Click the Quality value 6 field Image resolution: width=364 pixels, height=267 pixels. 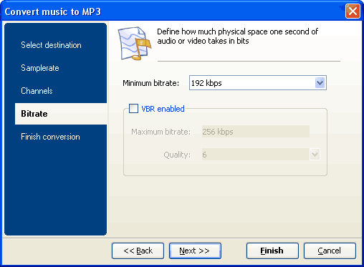tap(256, 155)
